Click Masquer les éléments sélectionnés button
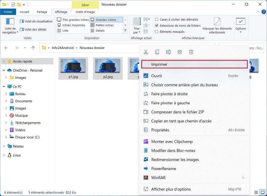 [217, 26]
